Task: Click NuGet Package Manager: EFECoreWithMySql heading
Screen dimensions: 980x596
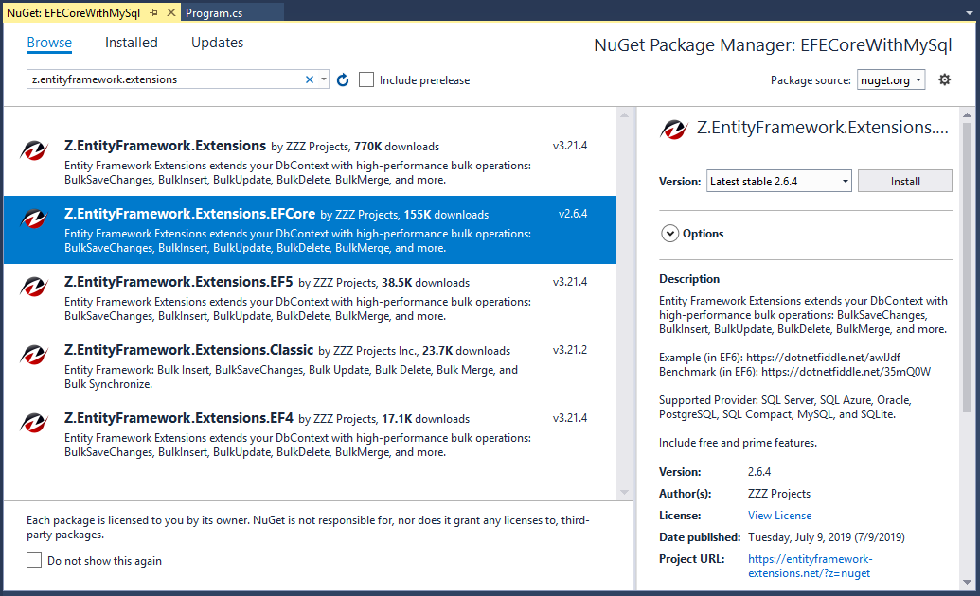Action: (x=773, y=45)
